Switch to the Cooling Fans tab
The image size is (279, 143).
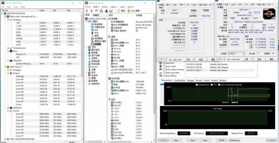(179, 81)
